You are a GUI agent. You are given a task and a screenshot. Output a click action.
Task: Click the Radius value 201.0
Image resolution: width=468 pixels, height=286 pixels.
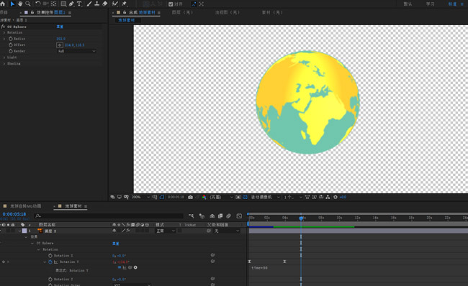tap(61, 39)
